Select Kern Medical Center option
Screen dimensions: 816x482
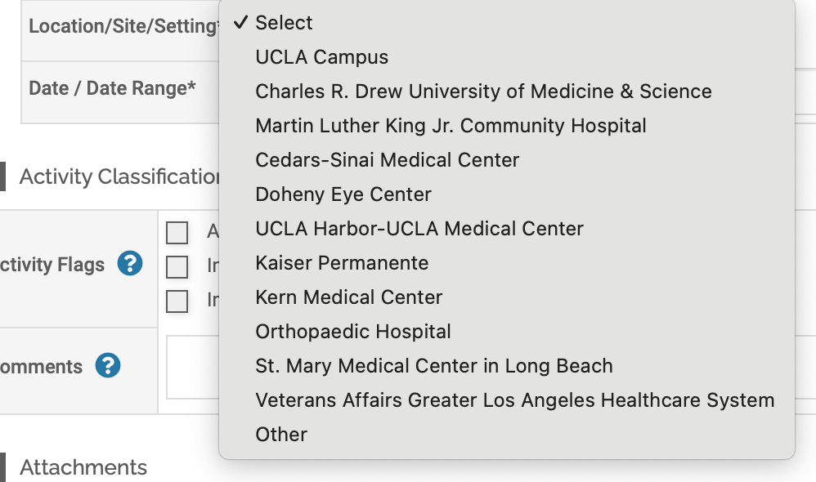348,297
